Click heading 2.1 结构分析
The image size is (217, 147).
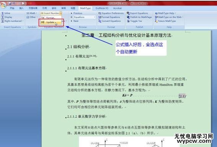click(78, 47)
